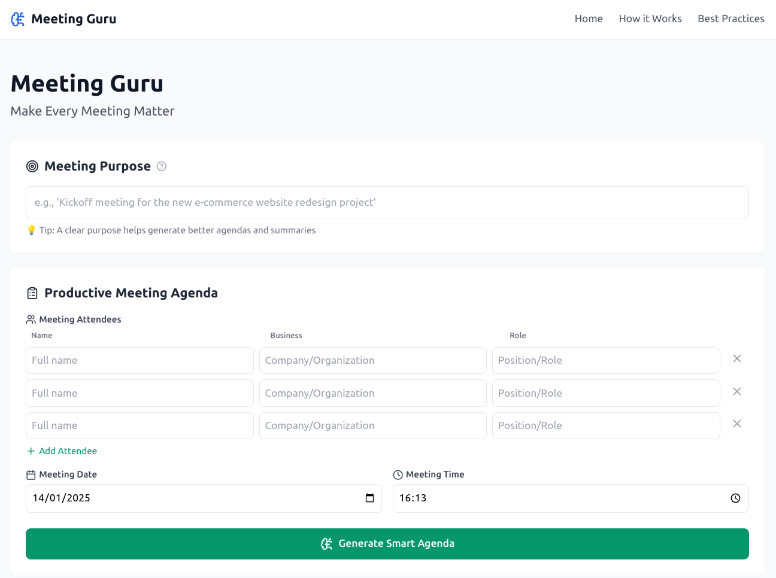776x578 pixels.
Task: Click the target icon beside Meeting Purpose
Action: click(x=32, y=166)
